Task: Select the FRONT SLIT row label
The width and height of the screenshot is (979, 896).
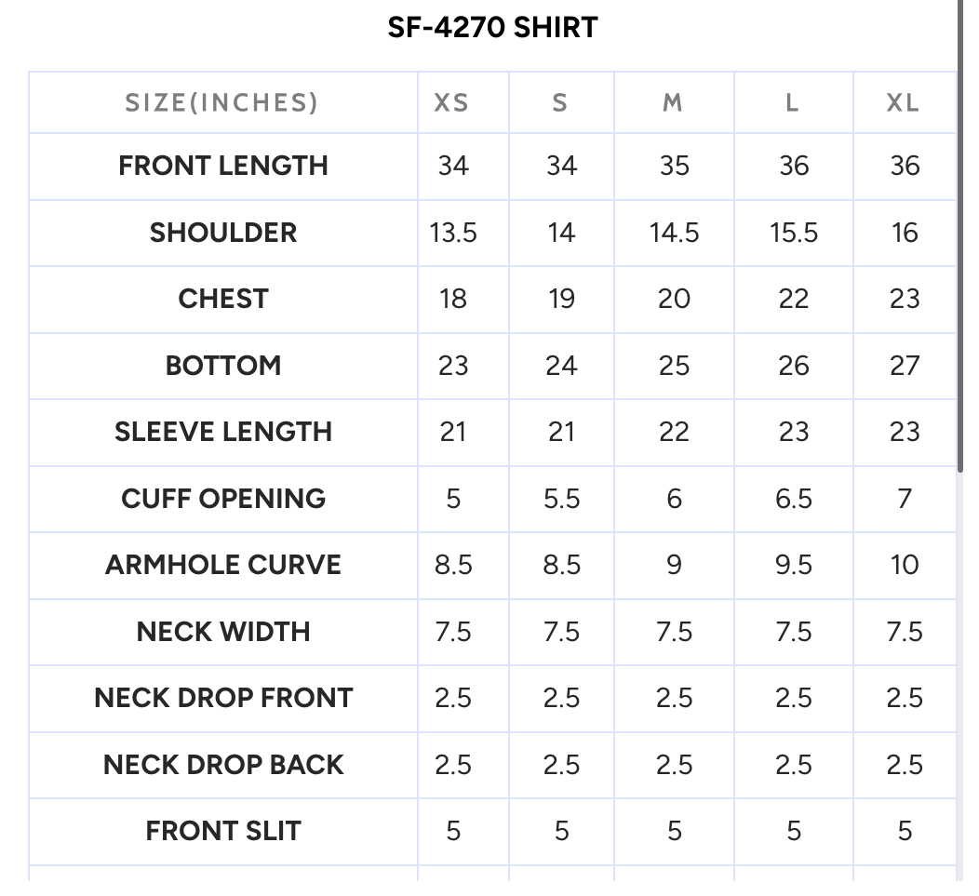Action: [223, 831]
